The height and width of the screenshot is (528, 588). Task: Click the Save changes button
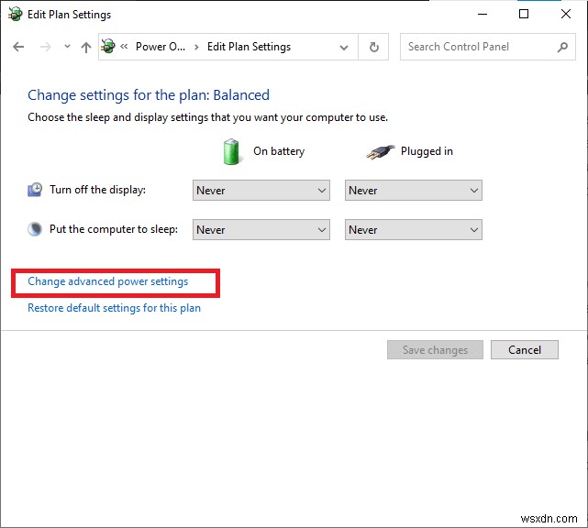(435, 349)
